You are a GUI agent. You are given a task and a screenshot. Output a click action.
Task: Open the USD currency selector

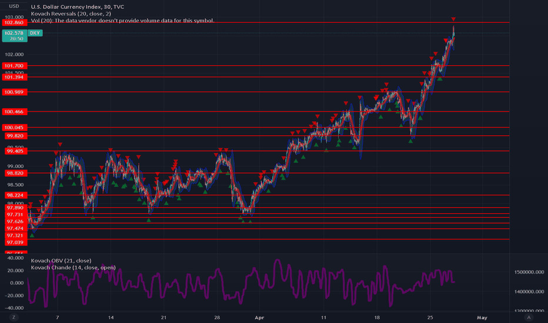click(14, 6)
